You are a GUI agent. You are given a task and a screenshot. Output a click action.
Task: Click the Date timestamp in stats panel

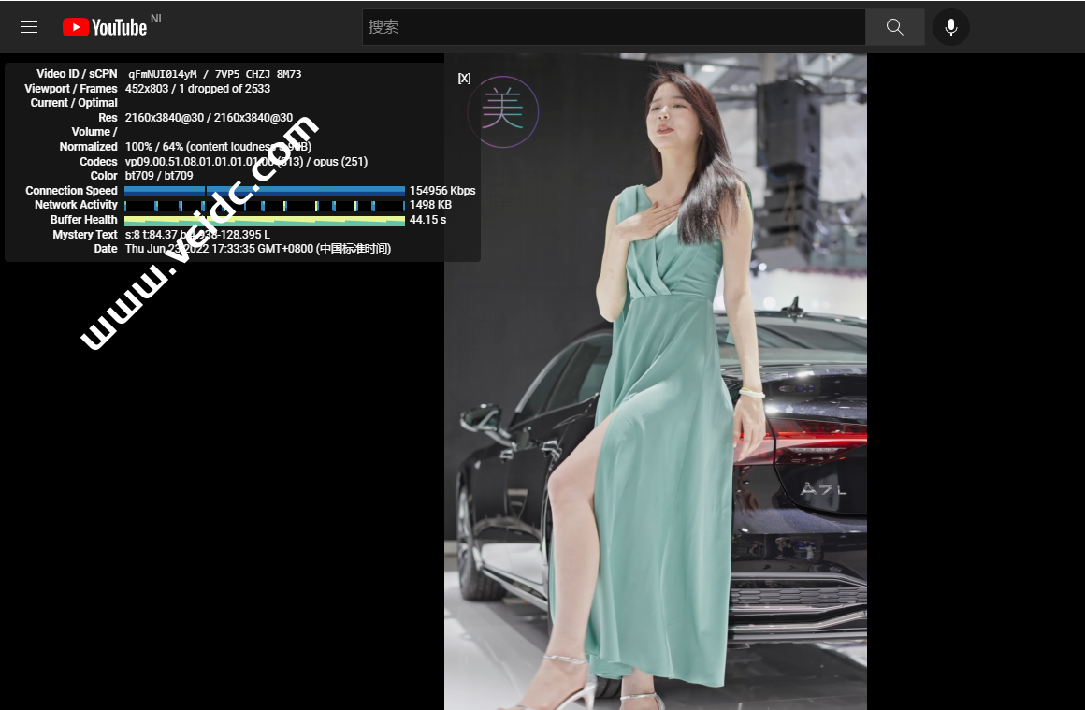tap(257, 249)
